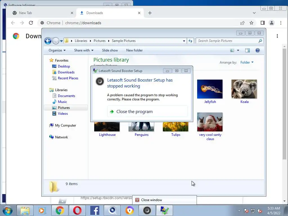The image size is (288, 216).
Task: Open Videos library
Action: click(63, 114)
